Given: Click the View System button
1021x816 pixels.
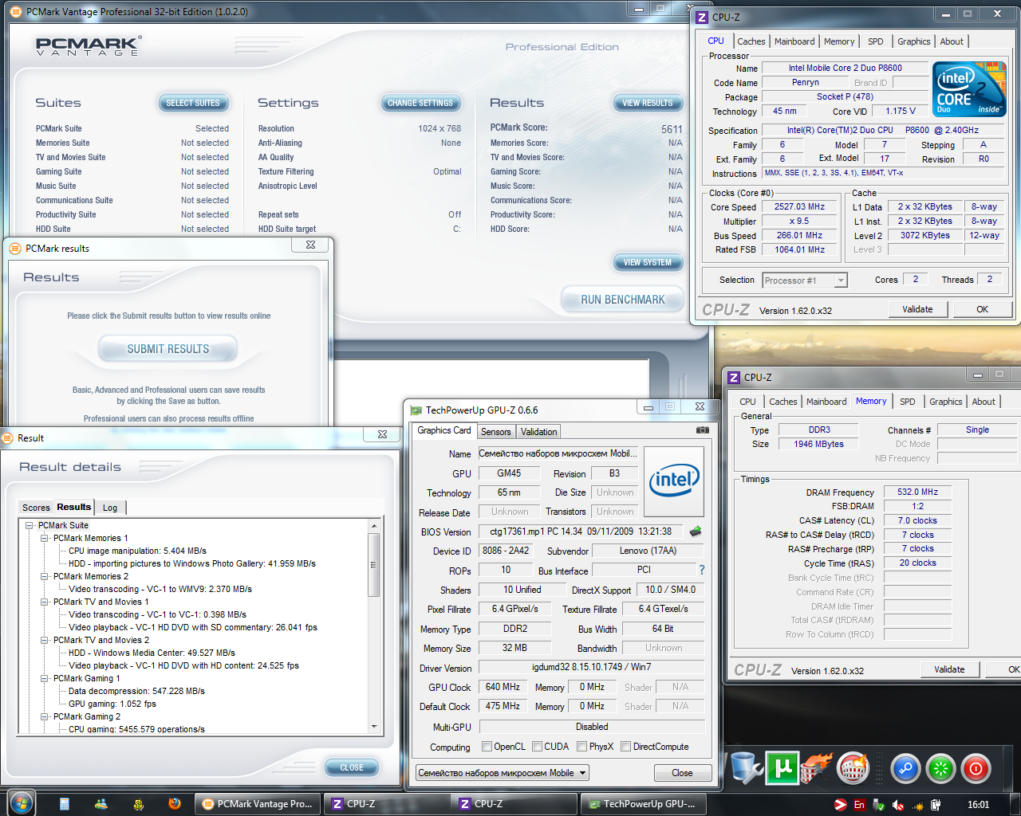Looking at the screenshot, I should click(648, 262).
